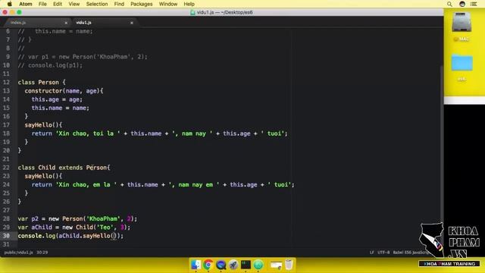The width and height of the screenshot is (485, 273).
Task: Click 'console.log(aChild.sayHello());' line
Action: coord(70,236)
